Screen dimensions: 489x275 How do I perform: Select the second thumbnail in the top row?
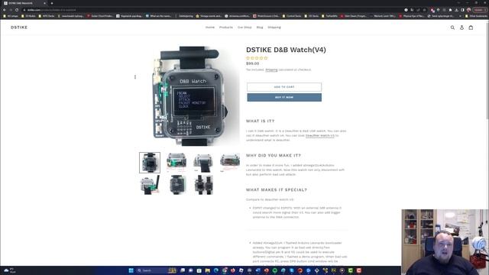point(176,163)
